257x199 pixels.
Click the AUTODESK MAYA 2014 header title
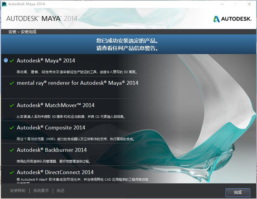click(x=42, y=19)
